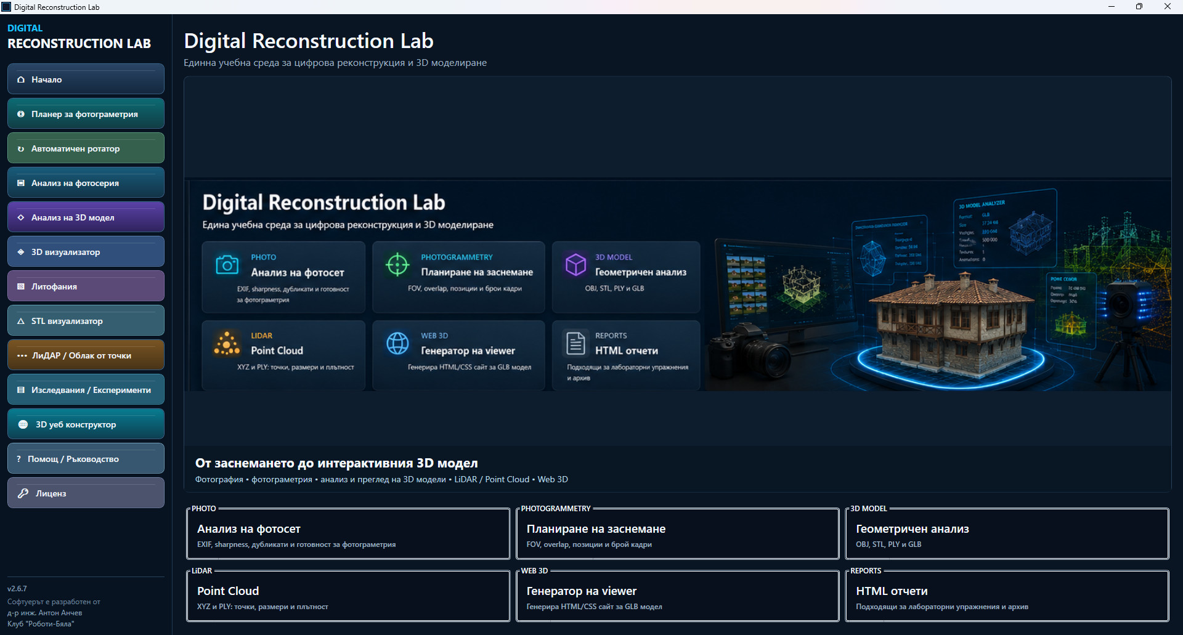Screen dimensions: 1183x635
Task: Open the Начало home page
Action: [86, 79]
